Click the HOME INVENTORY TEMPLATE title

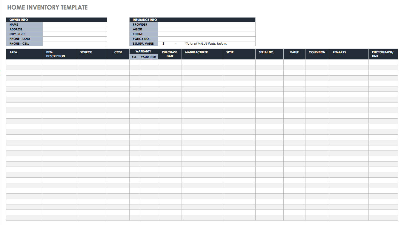pos(47,7)
